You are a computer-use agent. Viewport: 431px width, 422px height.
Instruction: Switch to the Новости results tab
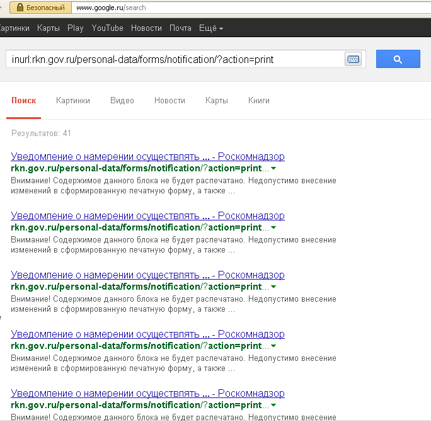pyautogui.click(x=170, y=101)
